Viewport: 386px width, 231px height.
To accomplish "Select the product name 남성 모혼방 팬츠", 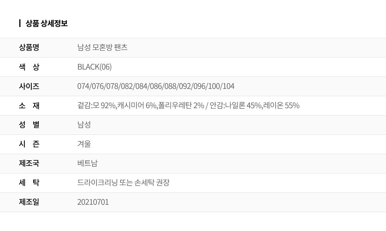I will pyautogui.click(x=102, y=48).
